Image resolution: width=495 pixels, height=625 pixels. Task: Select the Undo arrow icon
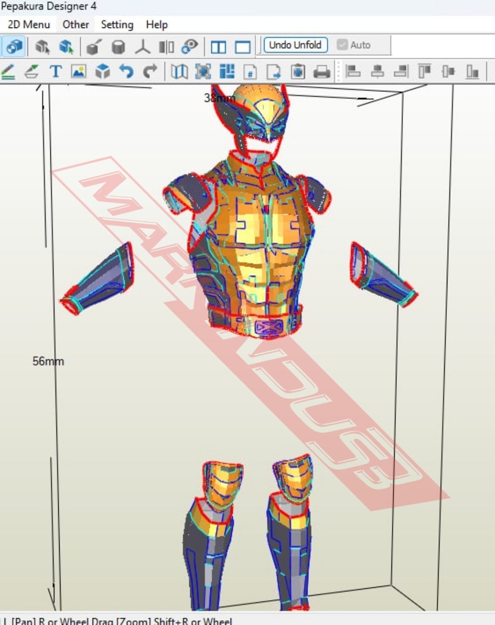[x=127, y=70]
